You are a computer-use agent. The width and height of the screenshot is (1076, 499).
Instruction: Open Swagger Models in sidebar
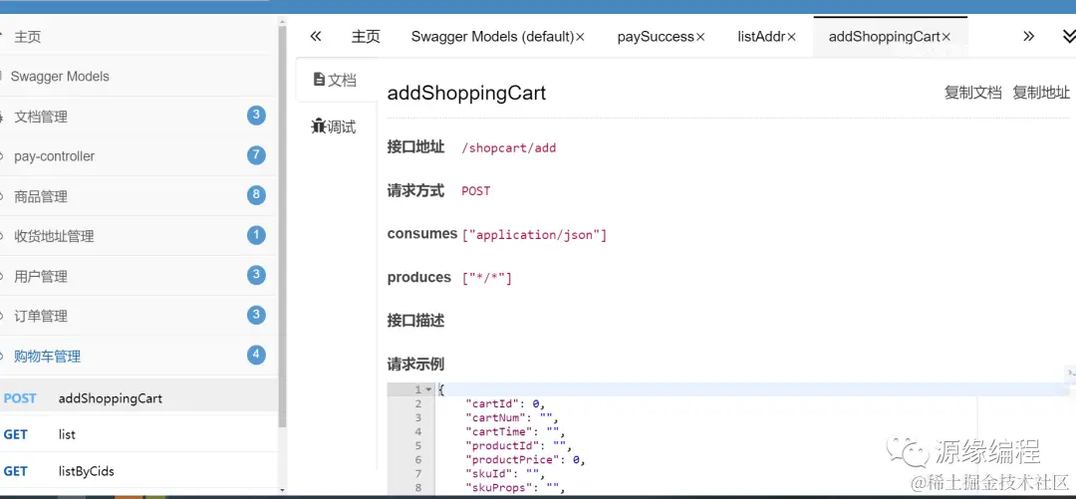(x=138, y=76)
